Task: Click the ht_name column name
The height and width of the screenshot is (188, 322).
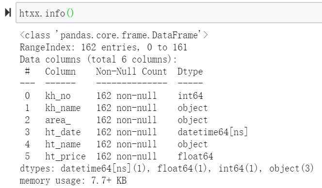Action: [x=63, y=144]
